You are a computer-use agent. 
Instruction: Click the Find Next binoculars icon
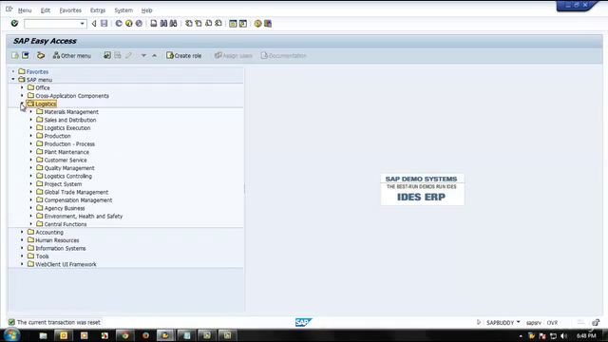[173, 24]
